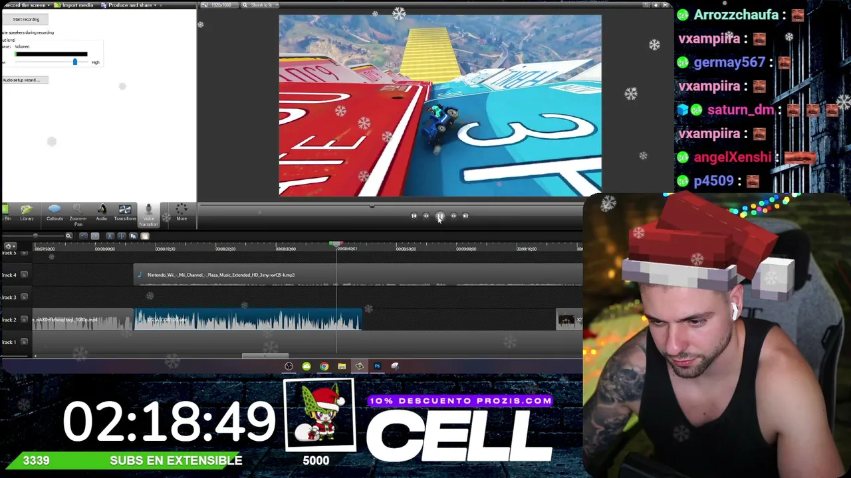Image resolution: width=851 pixels, height=478 pixels.
Task: Click the Redo icon in timeline toolbar
Action: 95,236
